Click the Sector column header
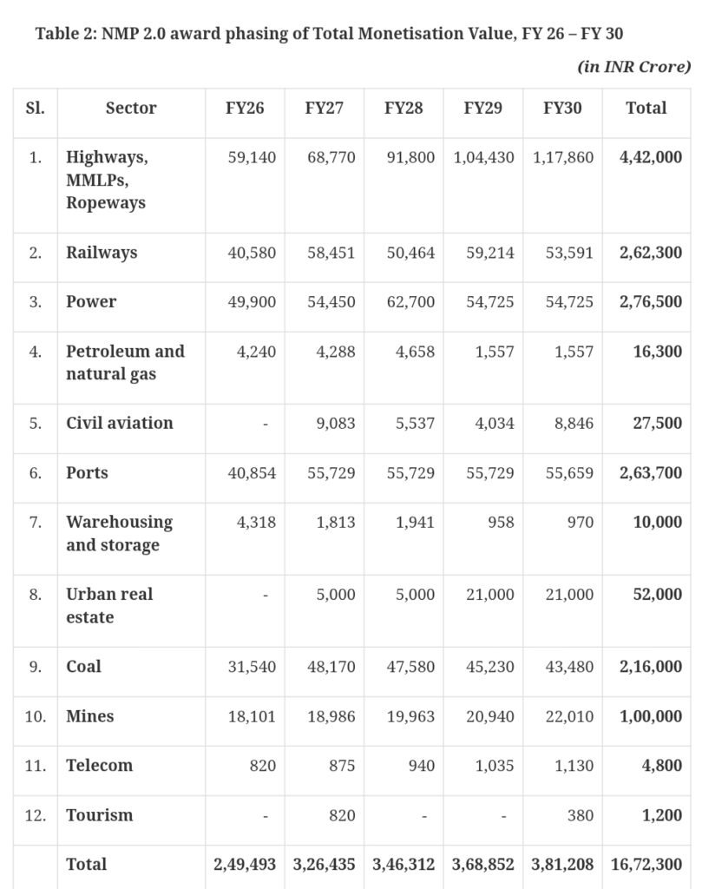Image resolution: width=702 pixels, height=889 pixels. (131, 108)
